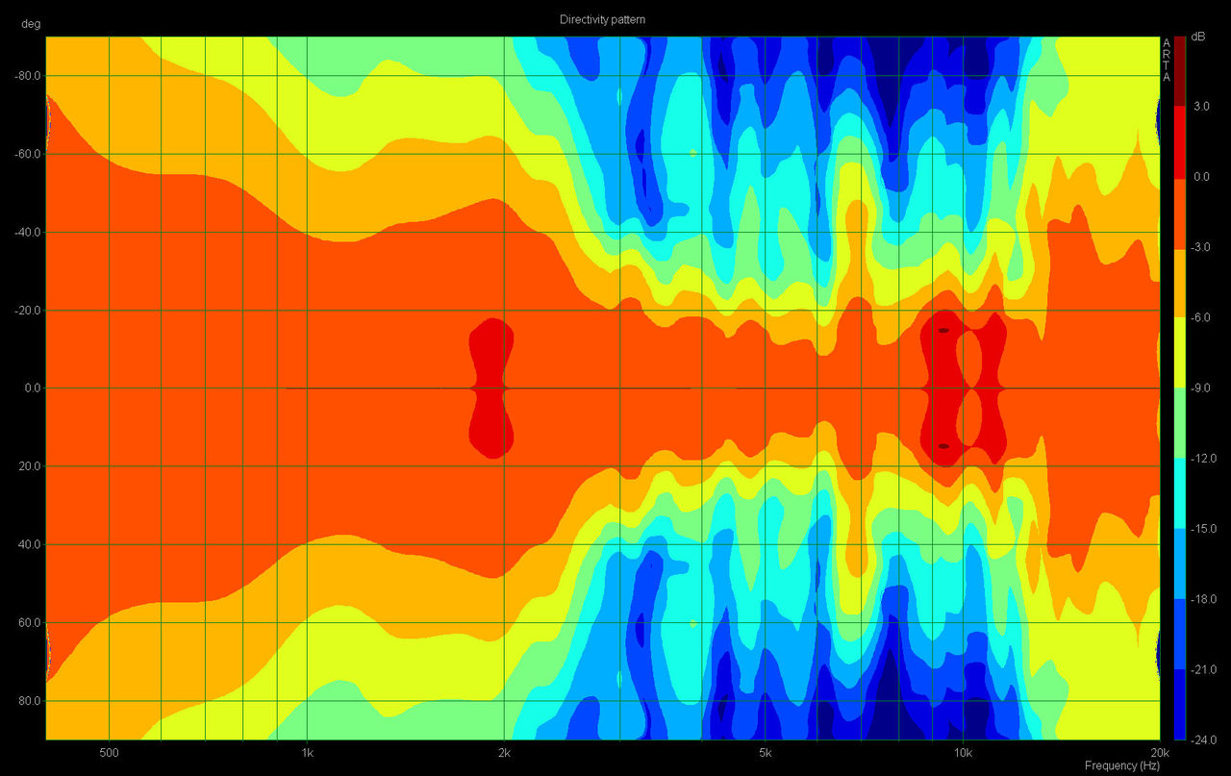
Task: Pick the light green -9 to -12 dB swatch
Action: pyautogui.click(x=1180, y=422)
